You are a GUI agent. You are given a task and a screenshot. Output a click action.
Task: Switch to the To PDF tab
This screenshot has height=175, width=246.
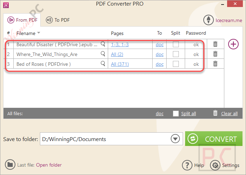click(58, 20)
